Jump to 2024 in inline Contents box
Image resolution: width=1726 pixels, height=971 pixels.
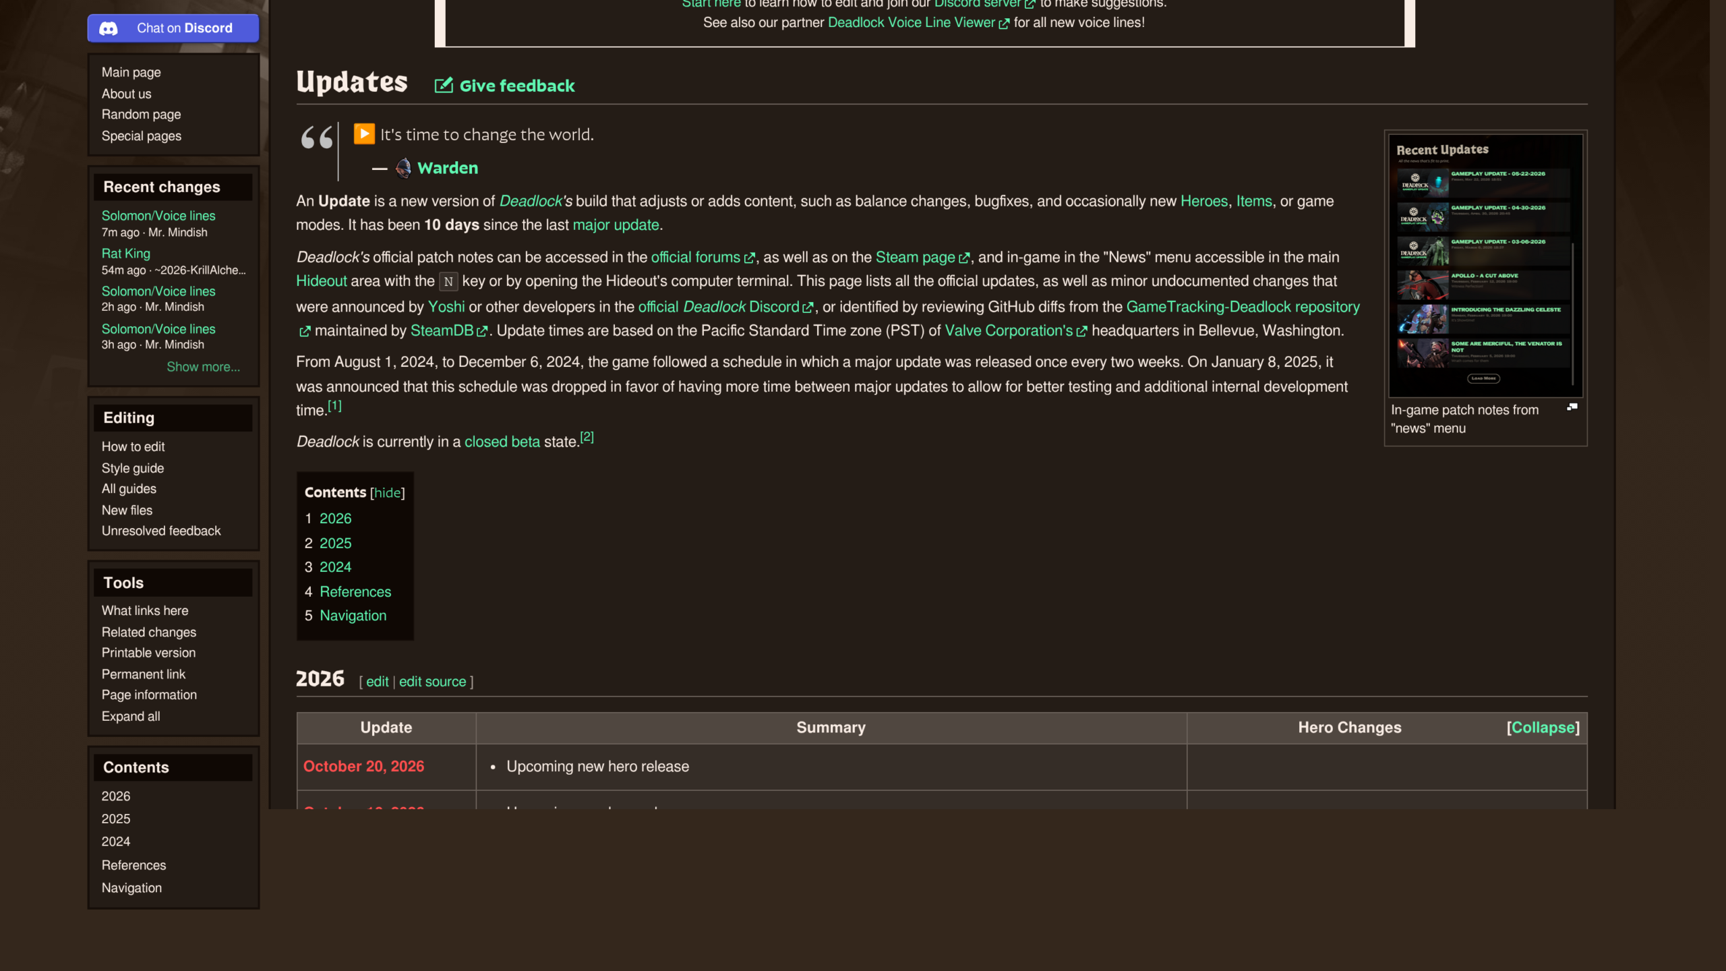click(336, 567)
